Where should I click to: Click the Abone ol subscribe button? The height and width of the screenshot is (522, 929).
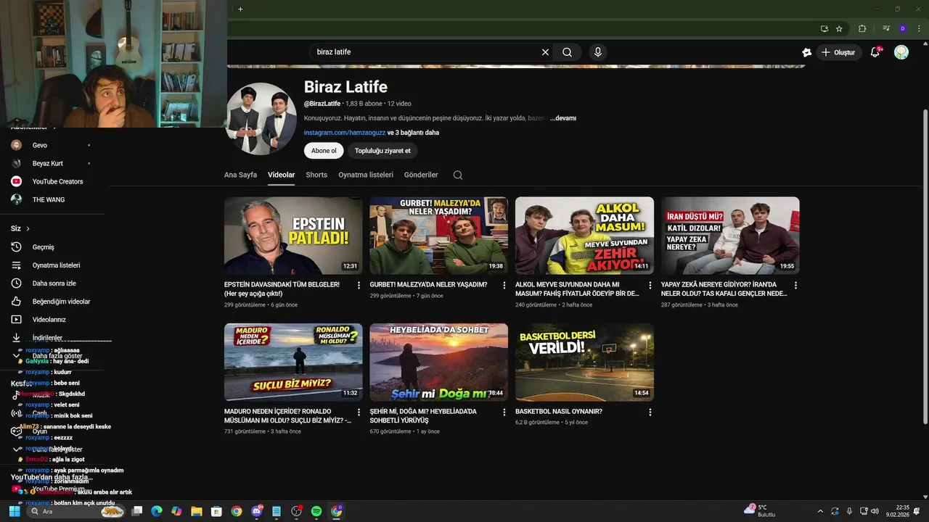pos(324,151)
